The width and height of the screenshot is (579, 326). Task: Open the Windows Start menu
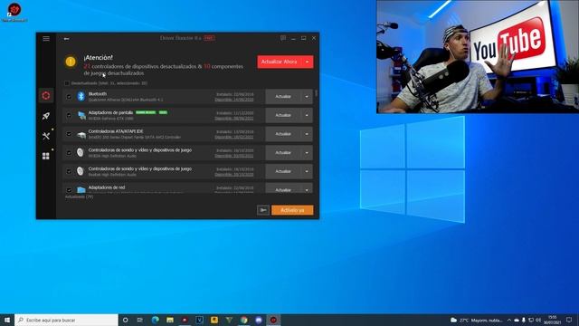7,320
